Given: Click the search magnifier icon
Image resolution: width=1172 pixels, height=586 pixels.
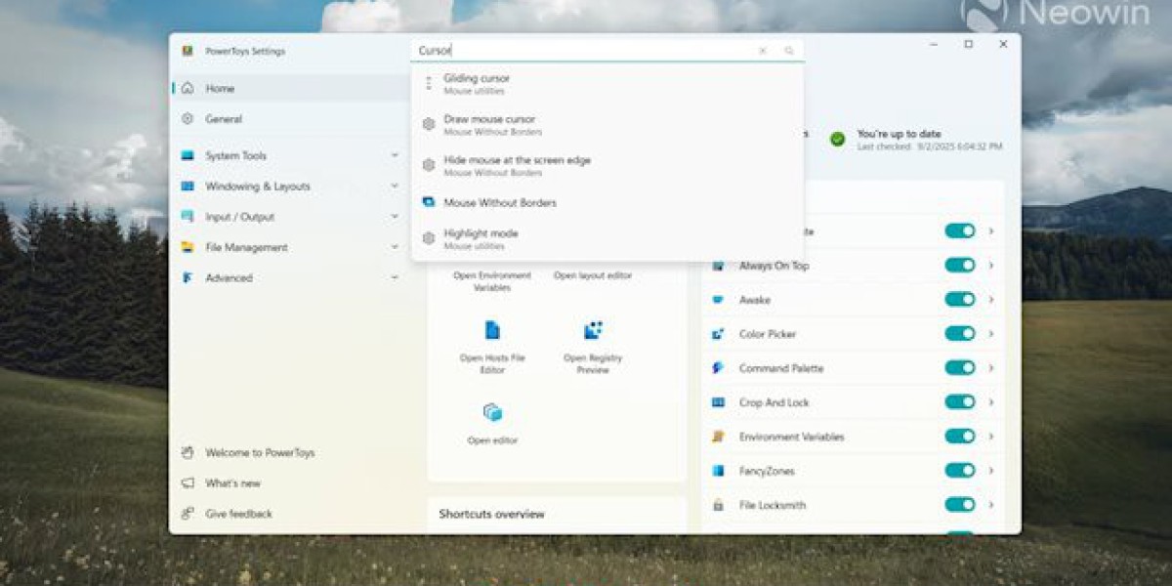Looking at the screenshot, I should point(789,51).
